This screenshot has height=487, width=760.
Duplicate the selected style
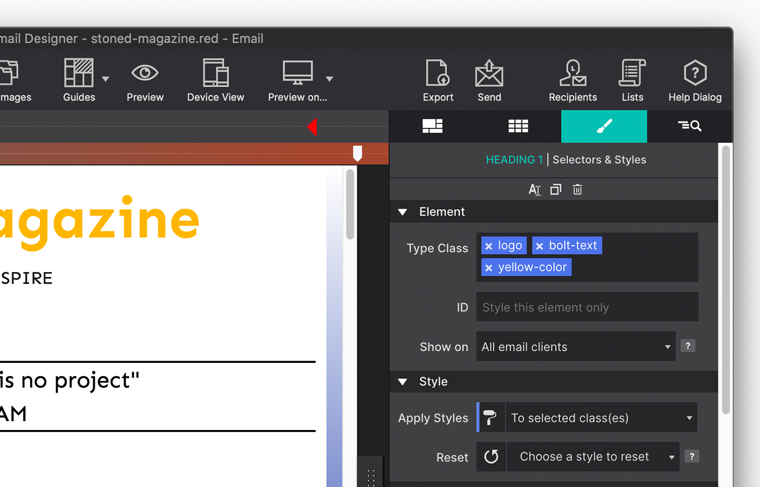pos(555,189)
